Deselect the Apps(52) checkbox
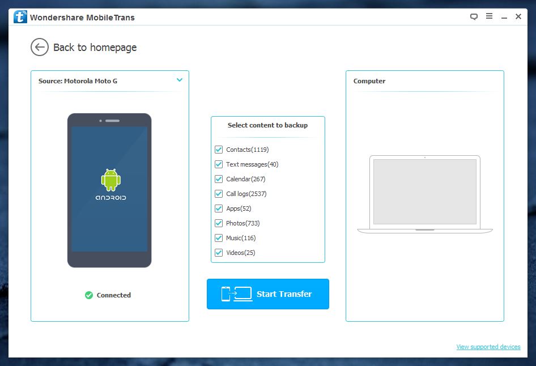The width and height of the screenshot is (536, 366). click(219, 208)
